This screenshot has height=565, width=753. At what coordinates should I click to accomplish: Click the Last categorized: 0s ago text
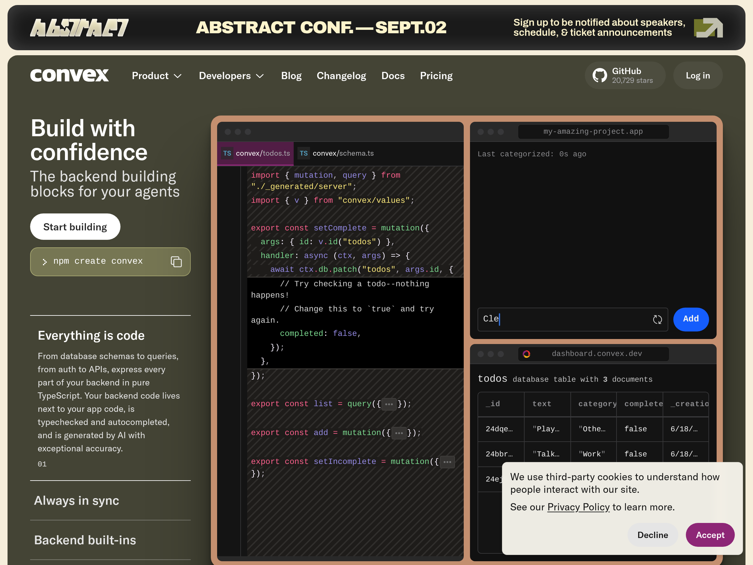point(532,154)
